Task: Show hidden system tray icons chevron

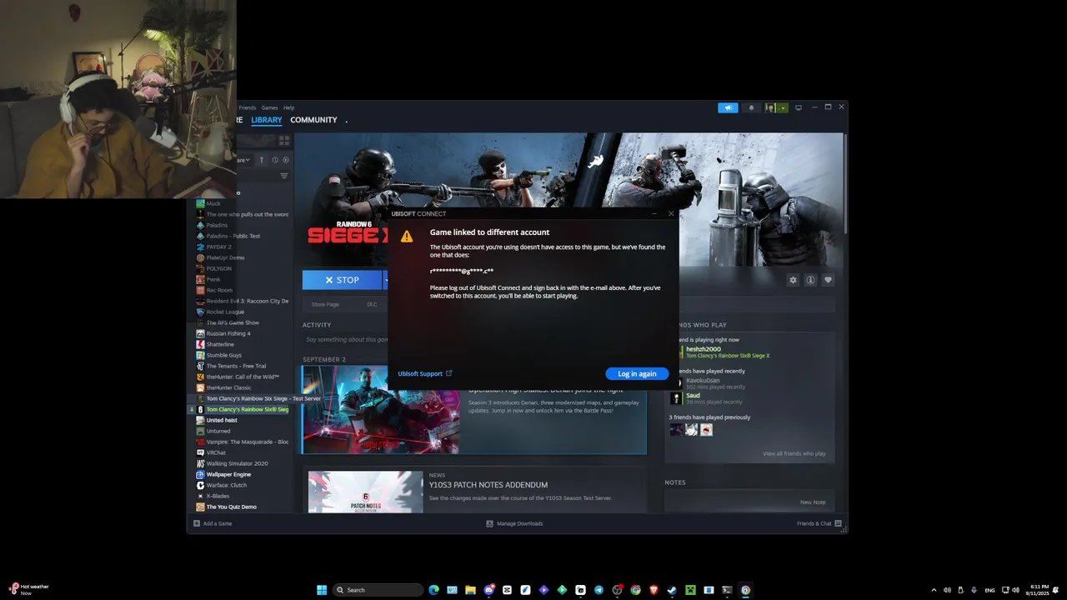Action: tap(934, 590)
